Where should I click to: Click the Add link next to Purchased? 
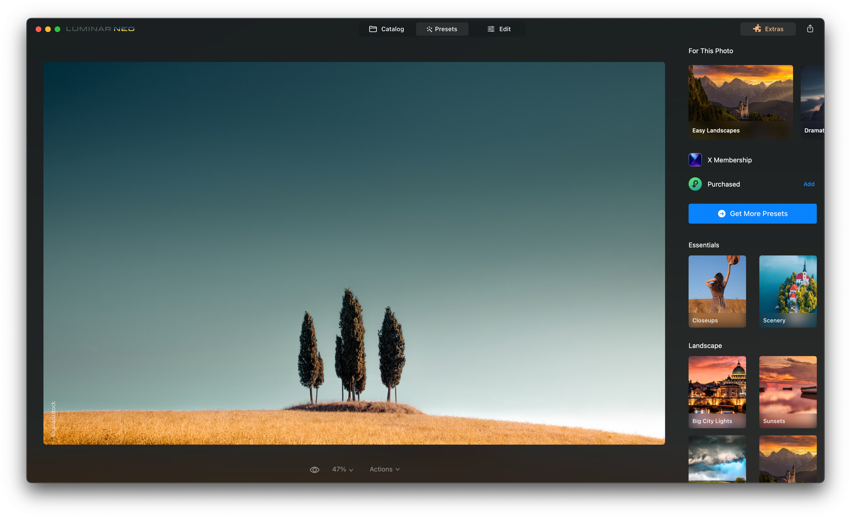coord(808,184)
